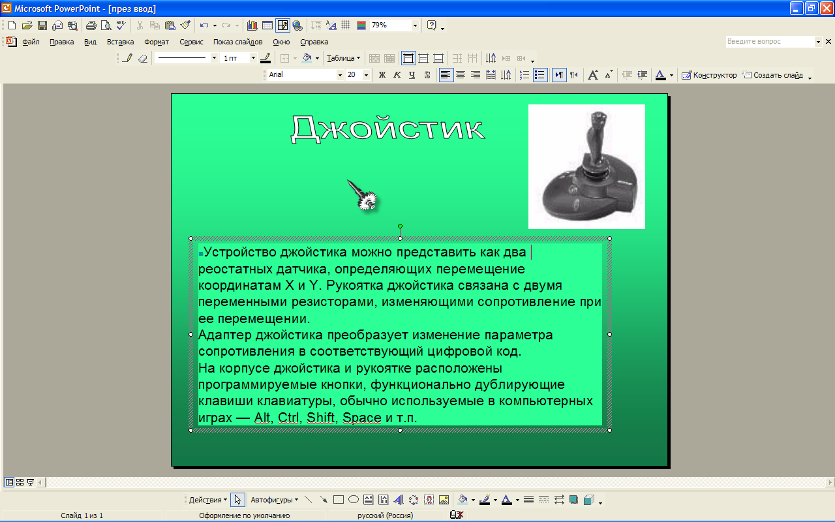Toggle bulleted list
This screenshot has height=522, width=835.
point(539,75)
